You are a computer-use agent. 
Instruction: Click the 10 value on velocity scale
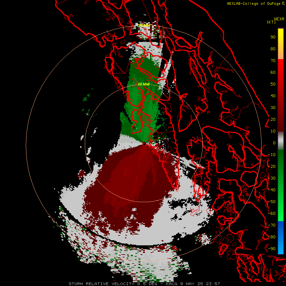tap(273, 131)
